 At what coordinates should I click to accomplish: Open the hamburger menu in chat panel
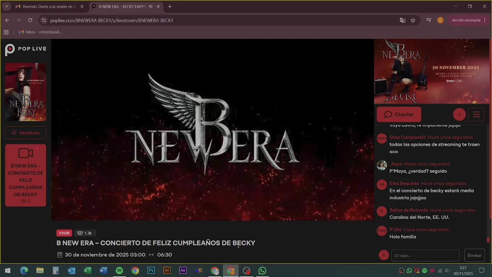click(476, 115)
